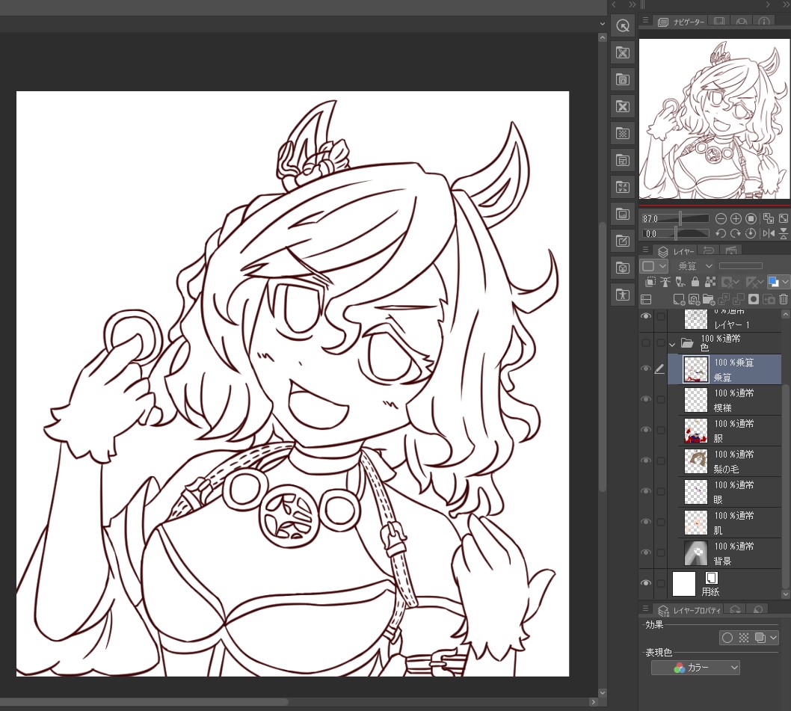791x711 pixels.
Task: Hide the 服 layer using its eye icon
Action: point(646,430)
